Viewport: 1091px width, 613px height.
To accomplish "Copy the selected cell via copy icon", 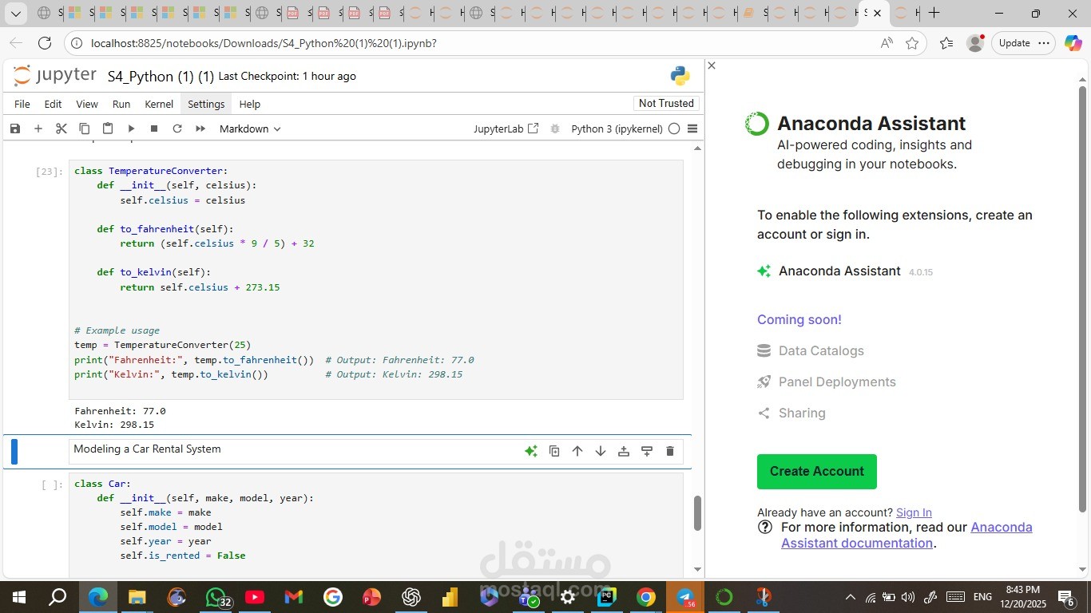I will coord(84,129).
